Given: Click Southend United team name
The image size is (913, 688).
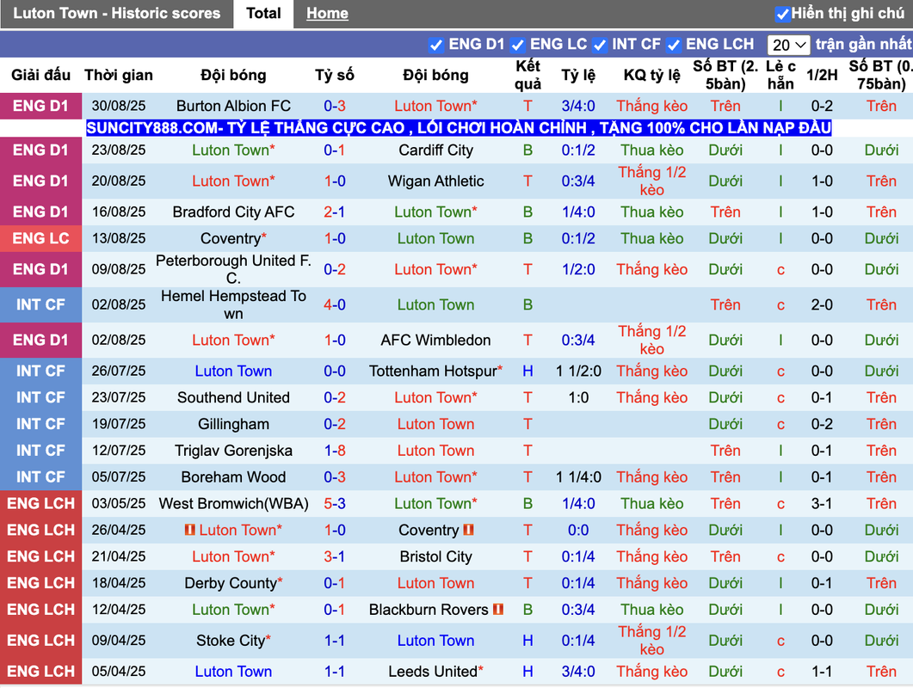Looking at the screenshot, I should click(233, 397).
